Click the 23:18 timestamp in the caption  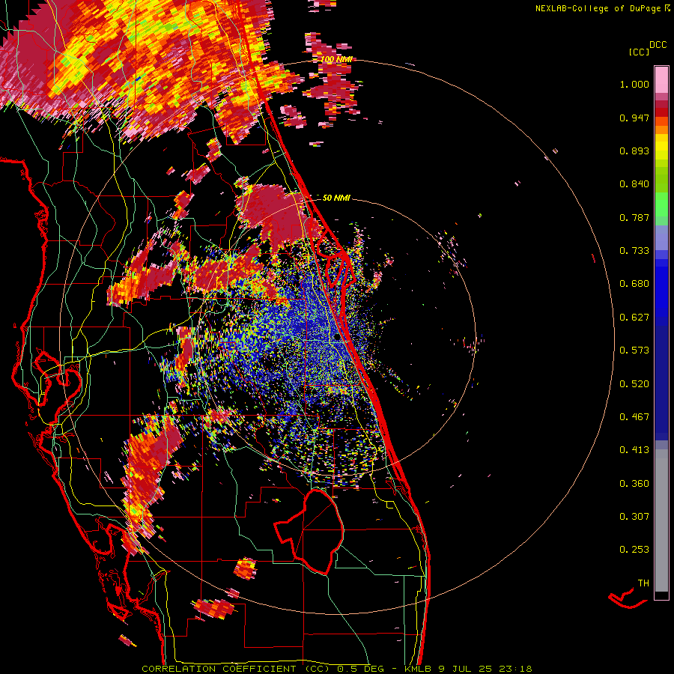coord(515,669)
